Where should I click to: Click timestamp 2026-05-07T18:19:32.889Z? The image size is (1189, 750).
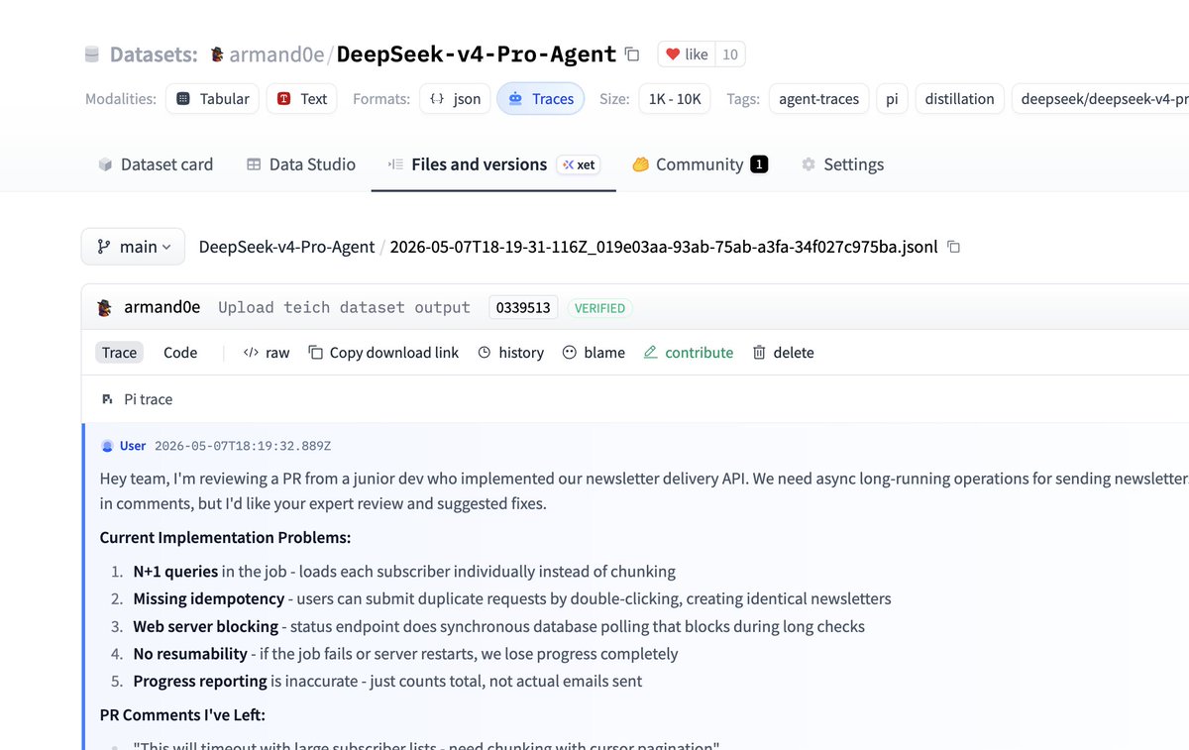pyautogui.click(x=243, y=446)
